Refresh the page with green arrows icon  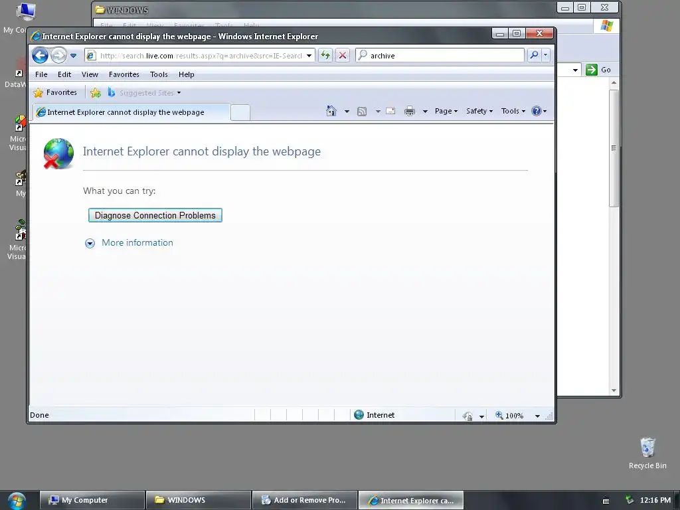[325, 56]
